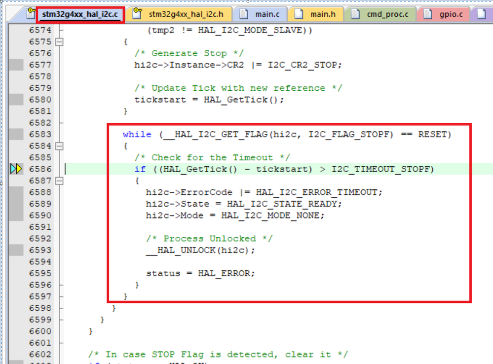
Task: Click 'status = HAL_ERROR;' on line 6595
Action: point(200,273)
